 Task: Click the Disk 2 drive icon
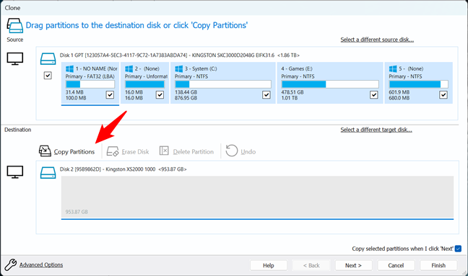(x=48, y=173)
